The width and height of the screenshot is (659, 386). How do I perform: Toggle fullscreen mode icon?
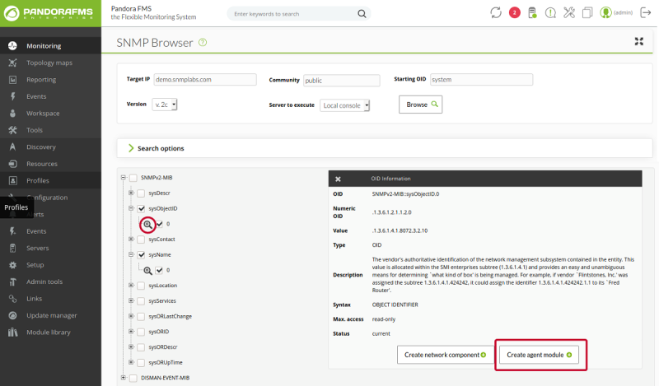pyautogui.click(x=638, y=42)
